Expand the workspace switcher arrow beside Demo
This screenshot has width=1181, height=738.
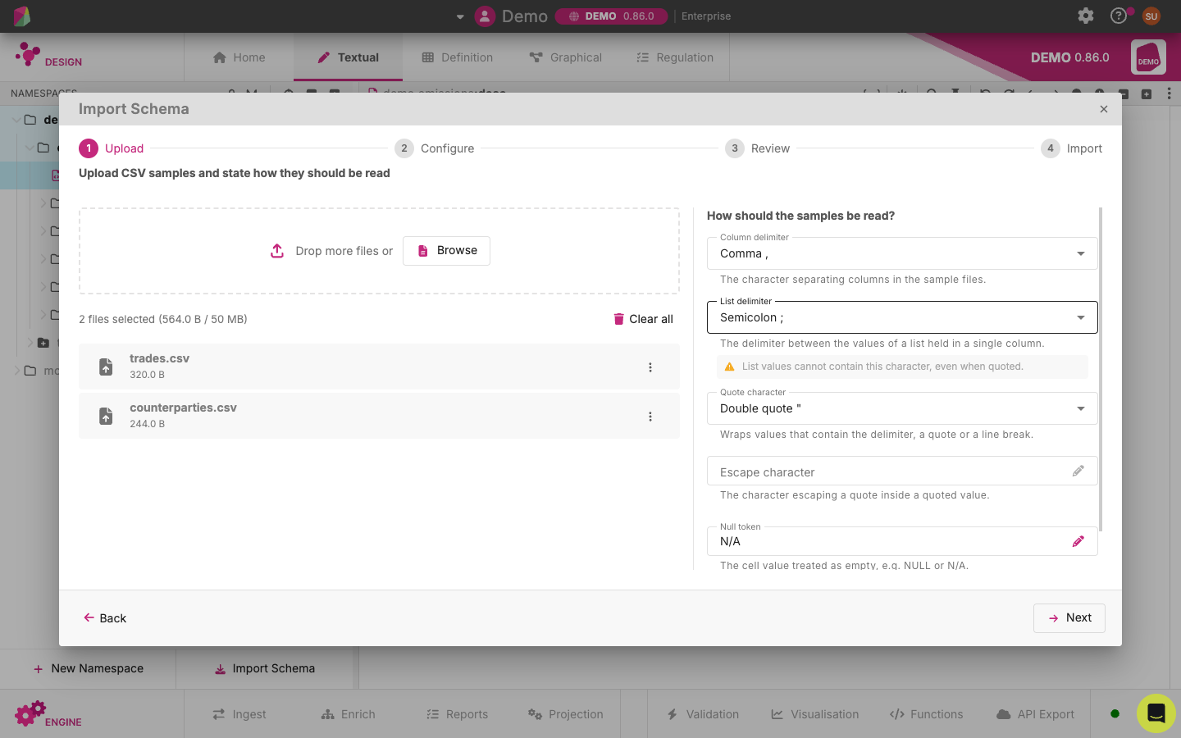(x=460, y=16)
